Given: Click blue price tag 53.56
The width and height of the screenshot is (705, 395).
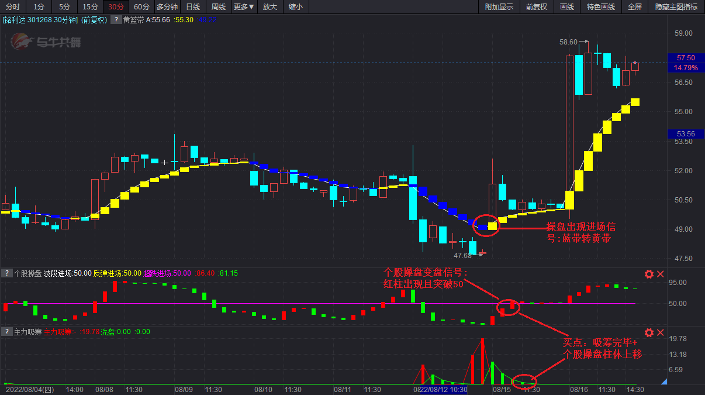Looking at the screenshot, I should tap(686, 134).
